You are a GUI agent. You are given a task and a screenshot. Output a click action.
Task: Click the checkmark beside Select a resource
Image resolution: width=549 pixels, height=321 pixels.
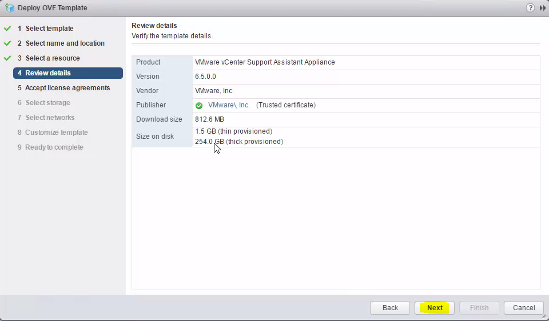[7, 58]
